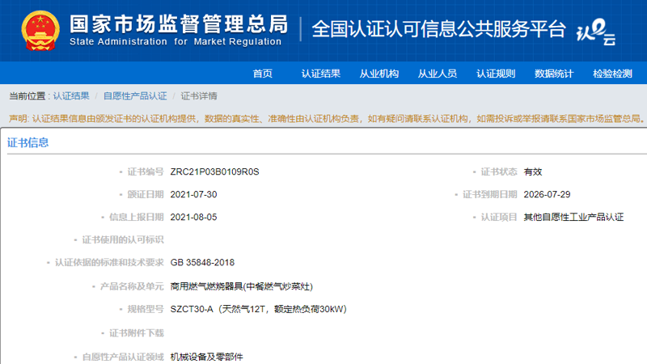Click the national emblem logo

(x=40, y=31)
